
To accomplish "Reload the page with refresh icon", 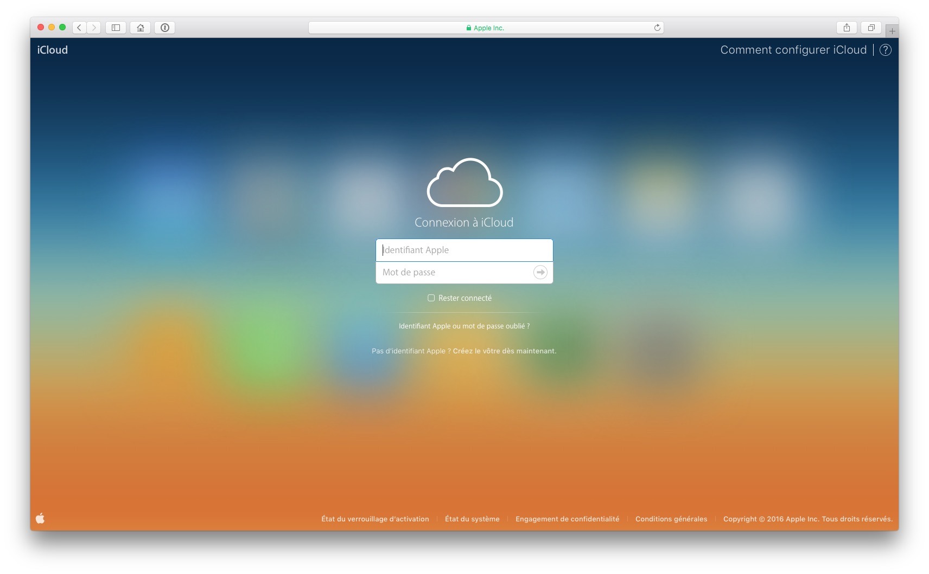I will (x=657, y=28).
